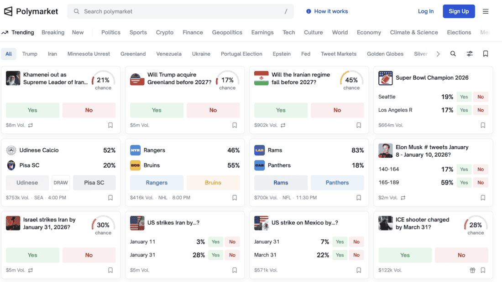Click the gift icon on ICE shooter card
This screenshot has height=282, width=502.
click(473, 270)
